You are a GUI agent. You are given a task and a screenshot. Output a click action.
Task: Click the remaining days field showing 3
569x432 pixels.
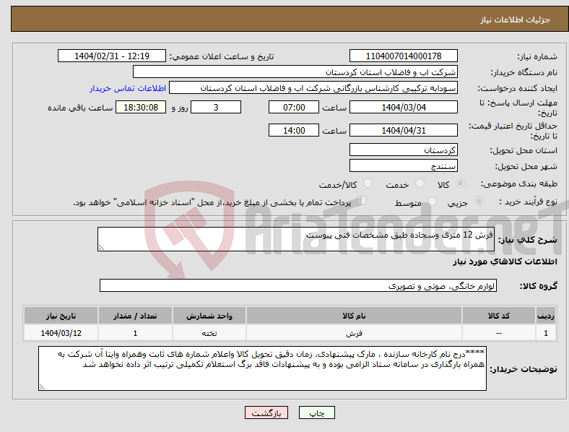tap(216, 107)
